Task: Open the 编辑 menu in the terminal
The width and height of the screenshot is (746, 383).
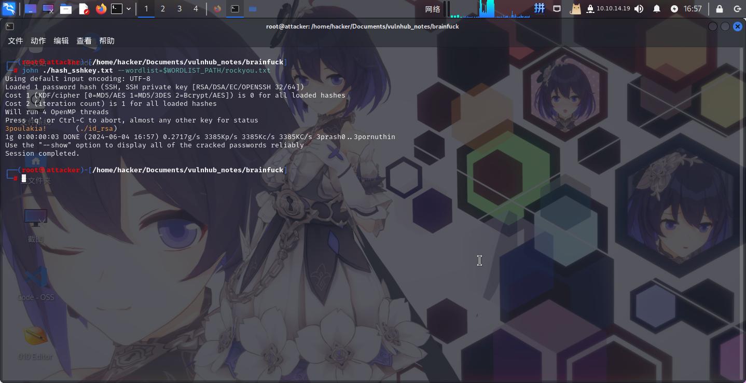Action: pos(61,41)
